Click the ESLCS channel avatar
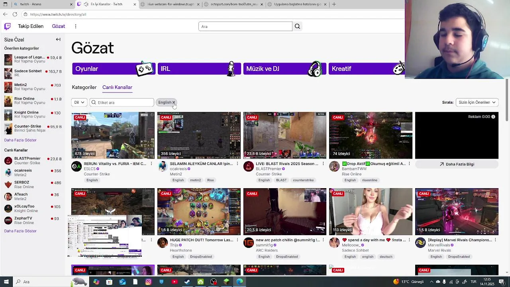This screenshot has height=287, width=510. 76,167
